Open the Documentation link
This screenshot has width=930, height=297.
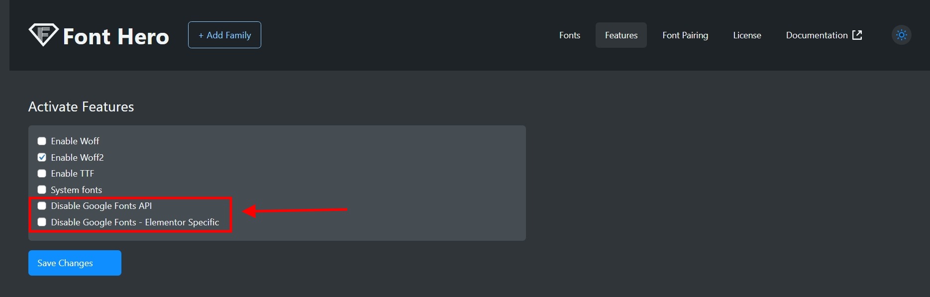[817, 35]
